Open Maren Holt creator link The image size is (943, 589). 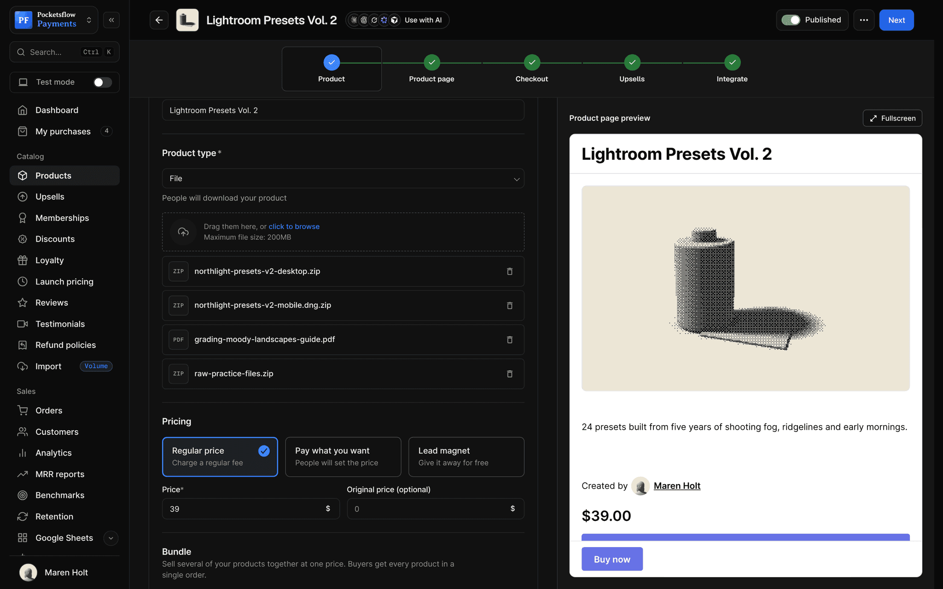[677, 486]
